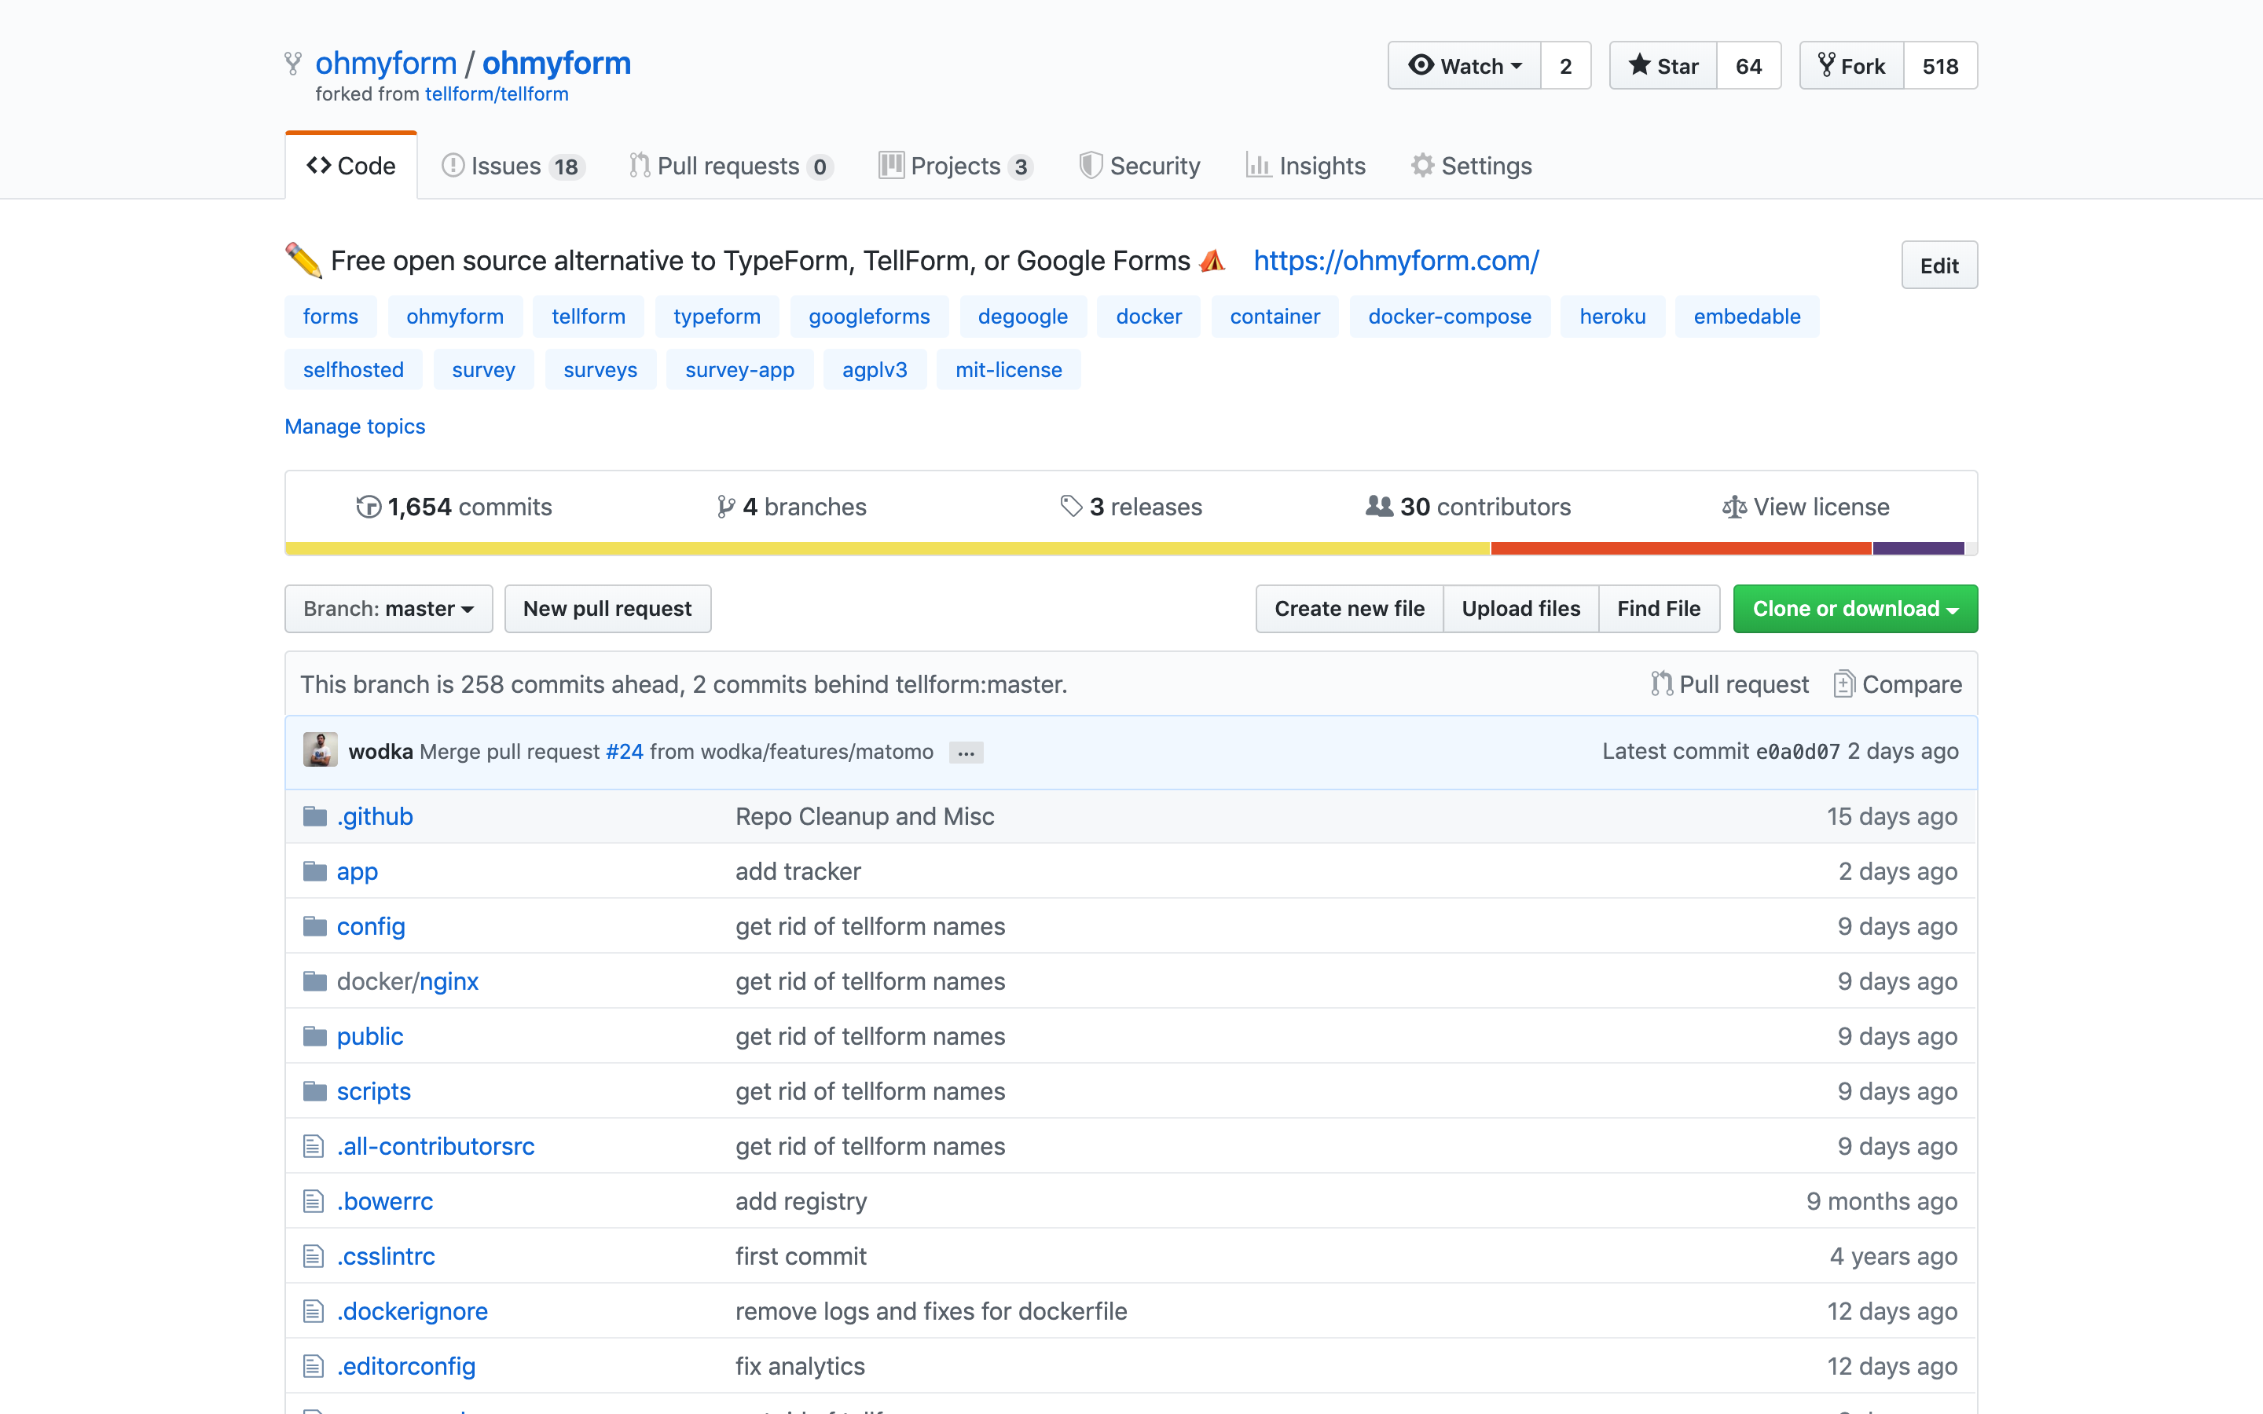Click the file icon for .csslintrc
2263x1414 pixels.
pos(314,1256)
